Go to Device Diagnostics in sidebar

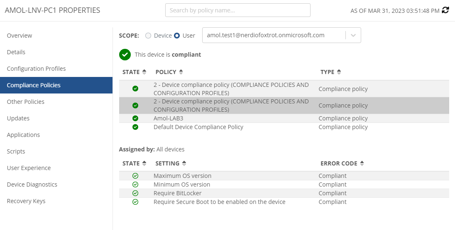(x=32, y=184)
